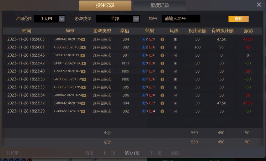Open the 游戏类型 dropdown showing 全部
Screen dimensions: 266x161
coord(118,19)
